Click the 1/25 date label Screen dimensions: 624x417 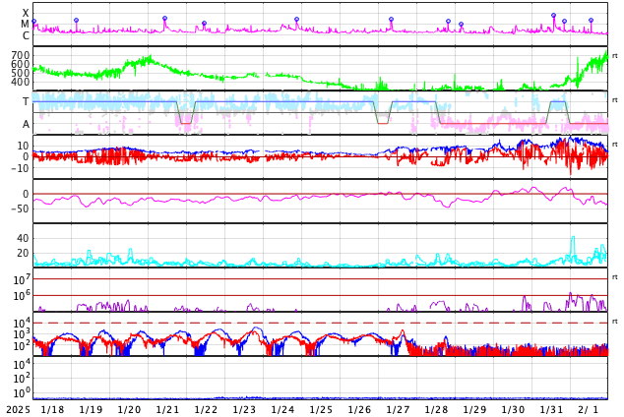point(321,409)
